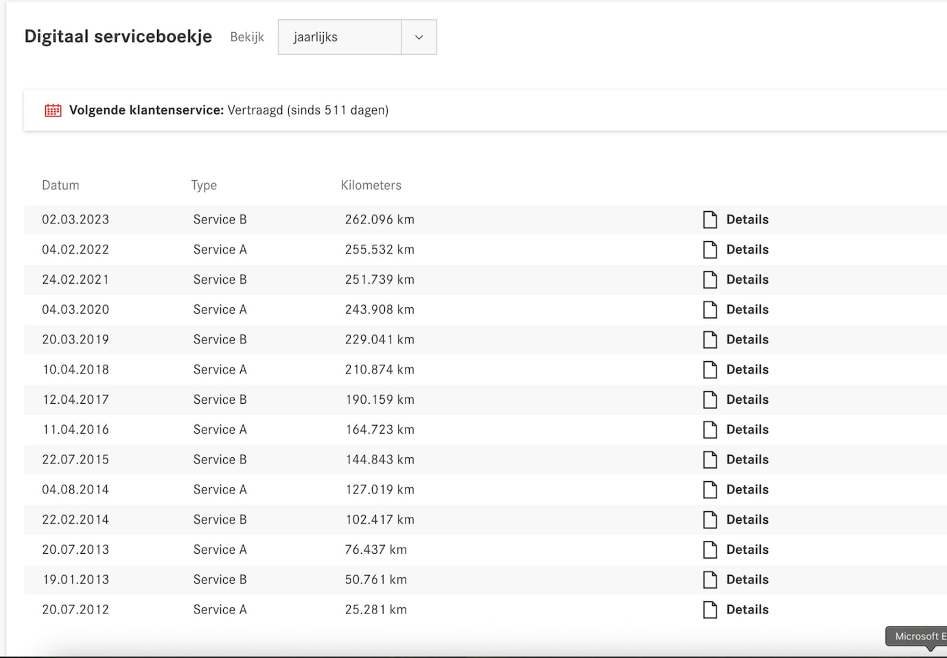Click the Vertraagd (sinds 511 dagen) status text
947x658 pixels.
click(308, 110)
